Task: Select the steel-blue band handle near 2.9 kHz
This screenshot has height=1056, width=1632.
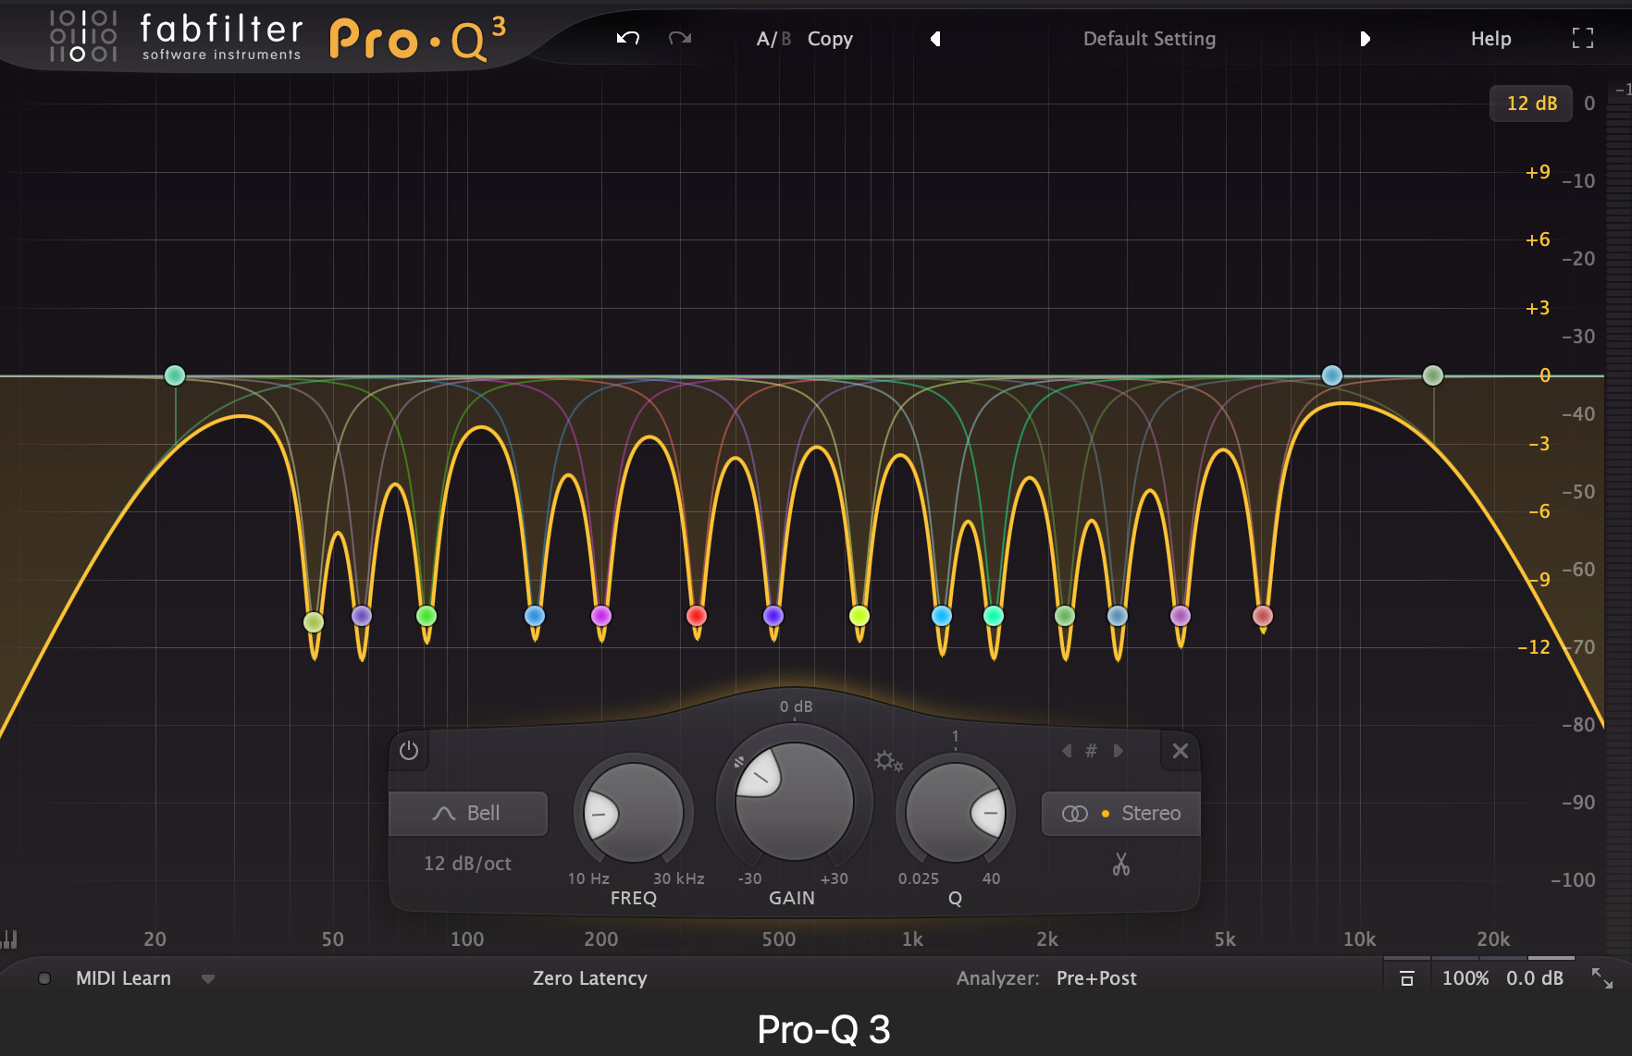Action: pyautogui.click(x=1118, y=616)
